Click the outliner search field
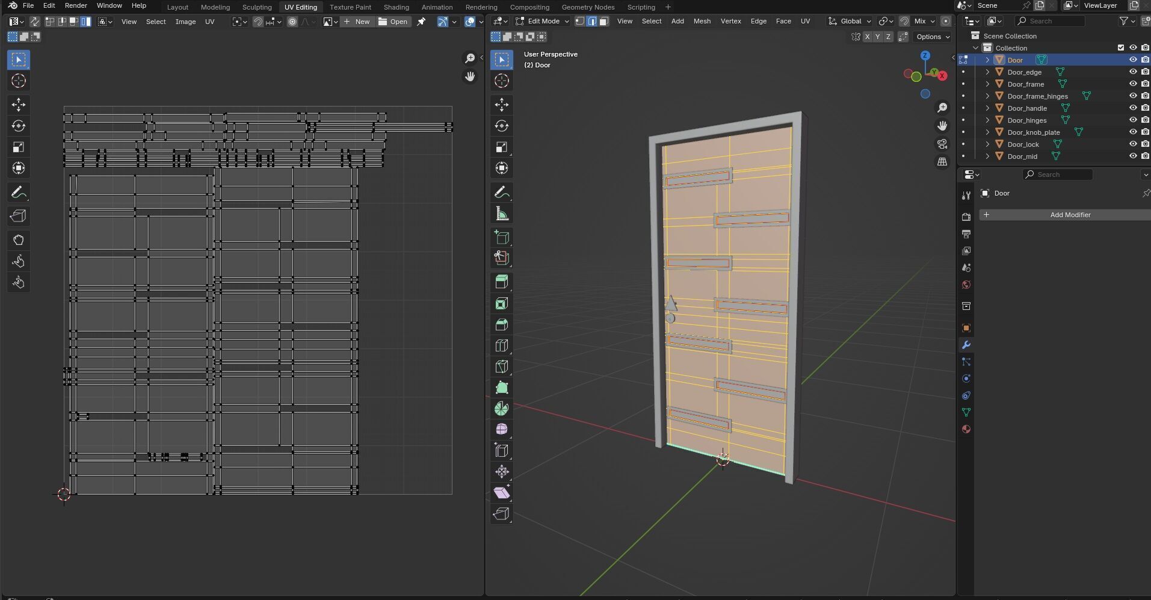This screenshot has height=600, width=1151. (1050, 21)
